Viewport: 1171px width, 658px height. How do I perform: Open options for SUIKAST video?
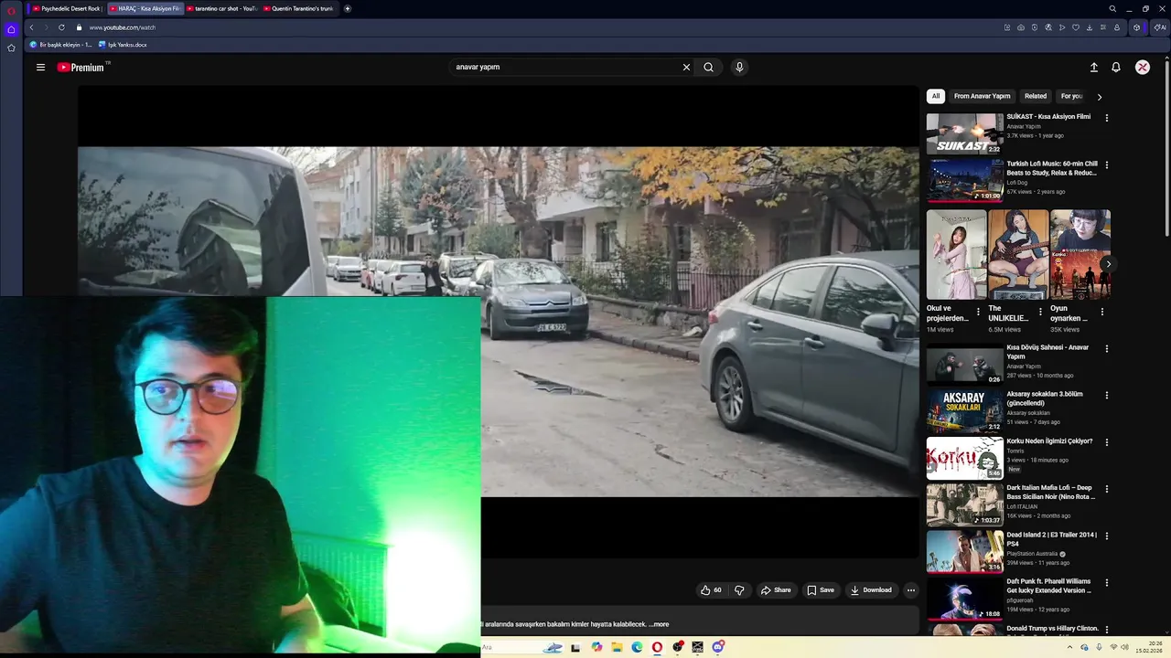(1107, 118)
